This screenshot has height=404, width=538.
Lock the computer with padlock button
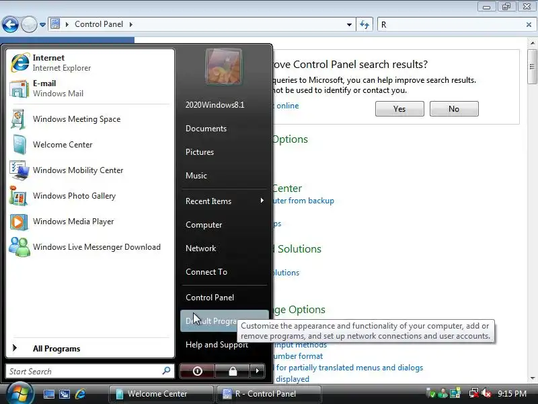[x=233, y=371]
